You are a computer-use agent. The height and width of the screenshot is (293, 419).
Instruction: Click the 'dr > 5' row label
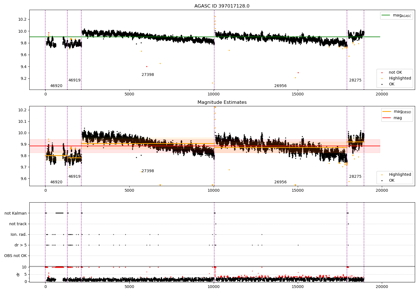click(21, 245)
